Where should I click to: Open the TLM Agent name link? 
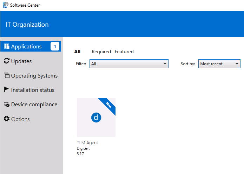87,143
